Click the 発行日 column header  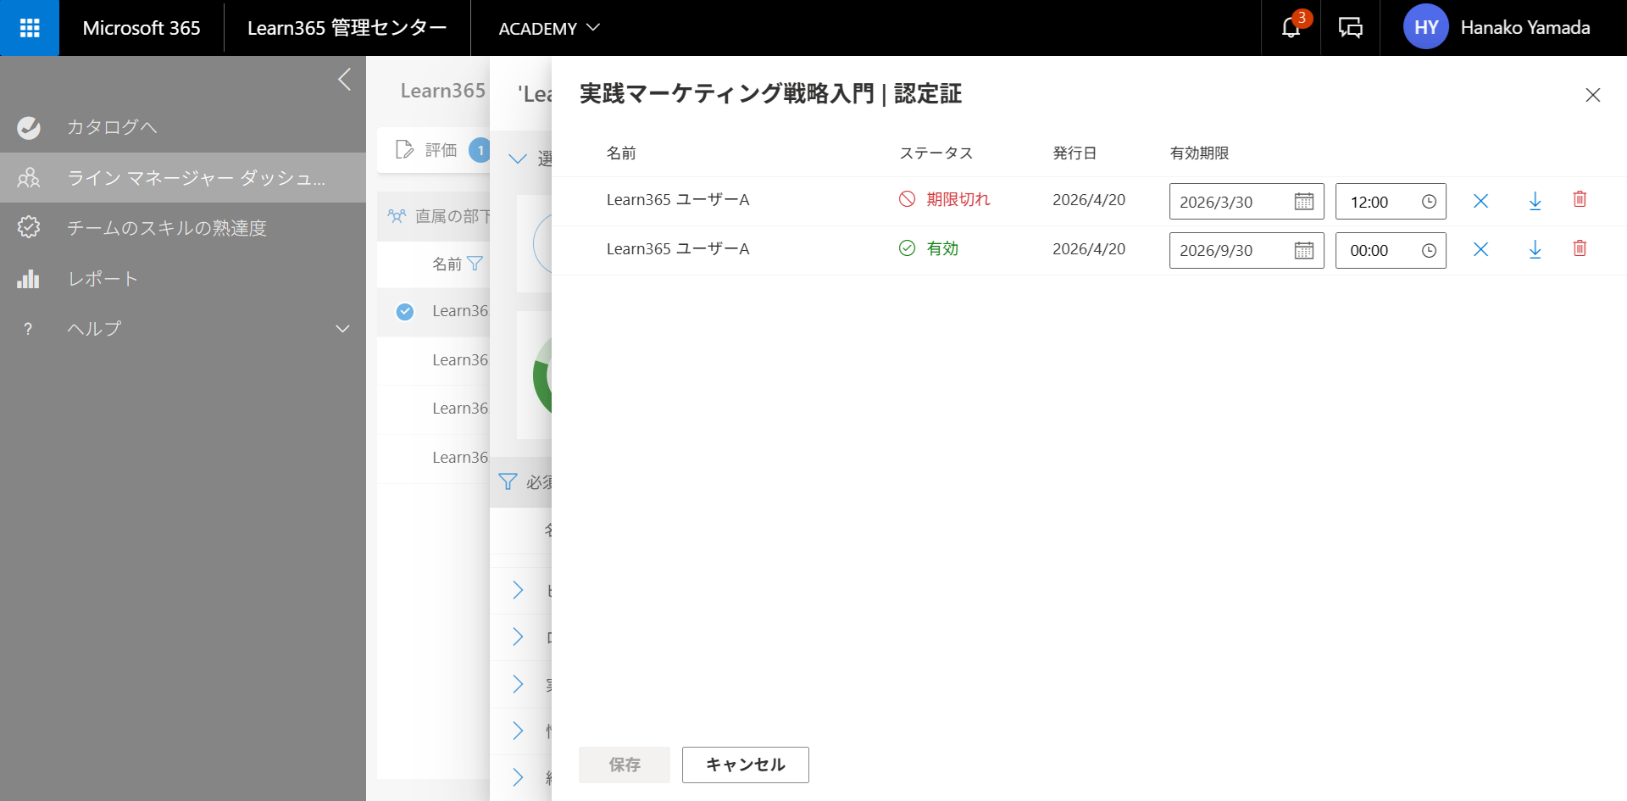1074,153
